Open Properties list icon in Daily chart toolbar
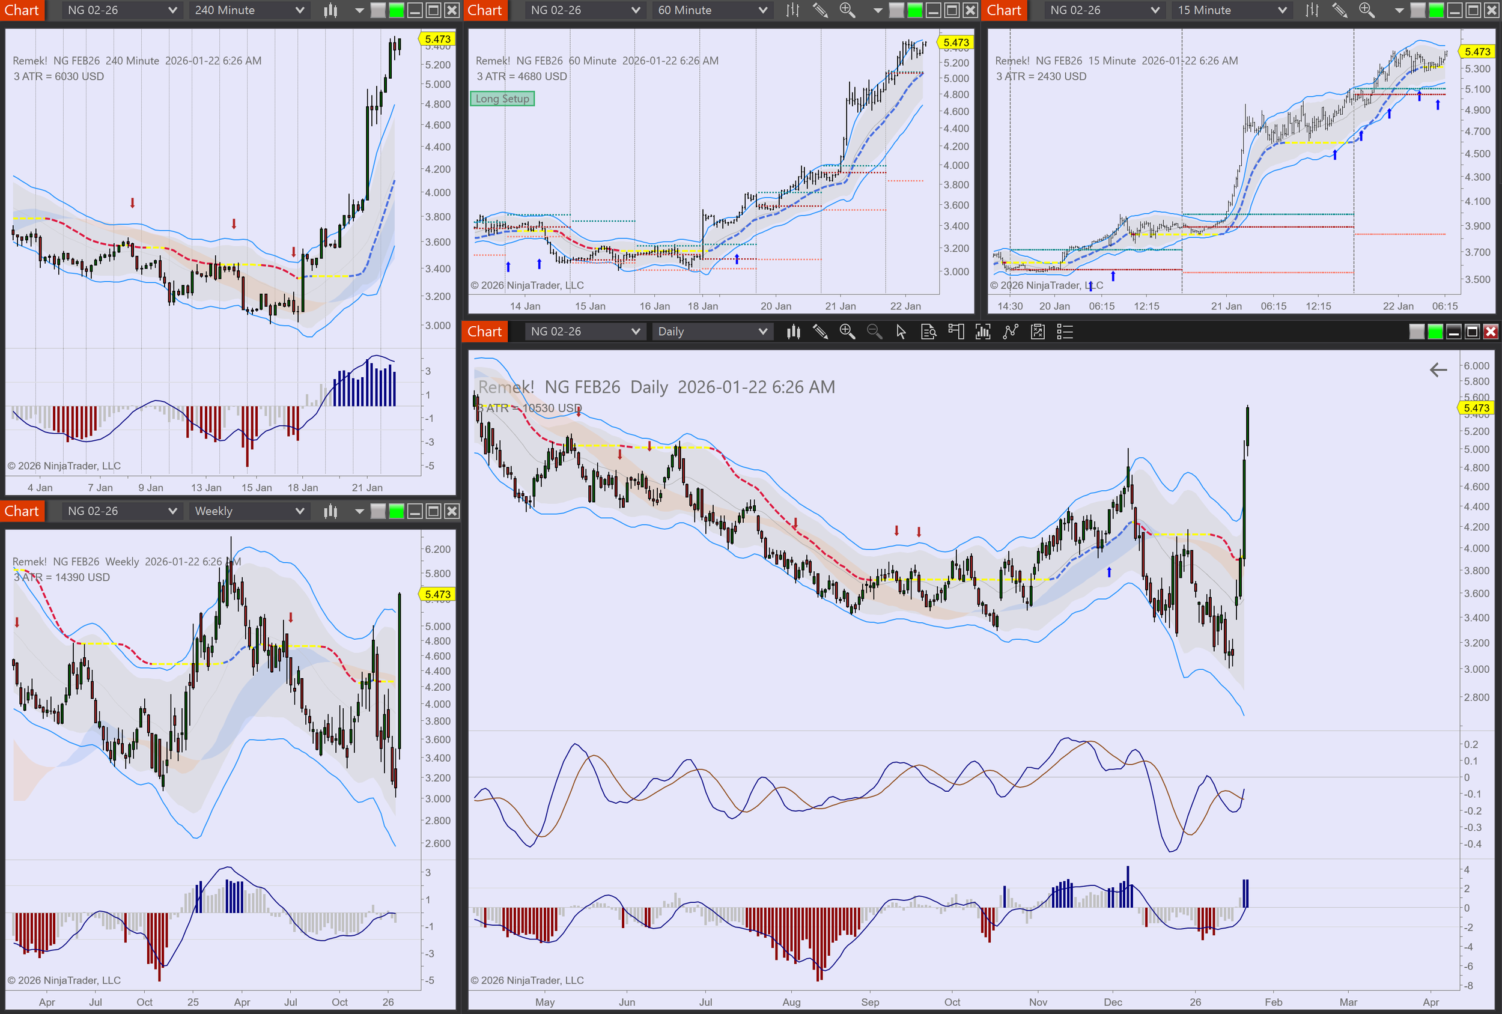 pyautogui.click(x=1065, y=332)
